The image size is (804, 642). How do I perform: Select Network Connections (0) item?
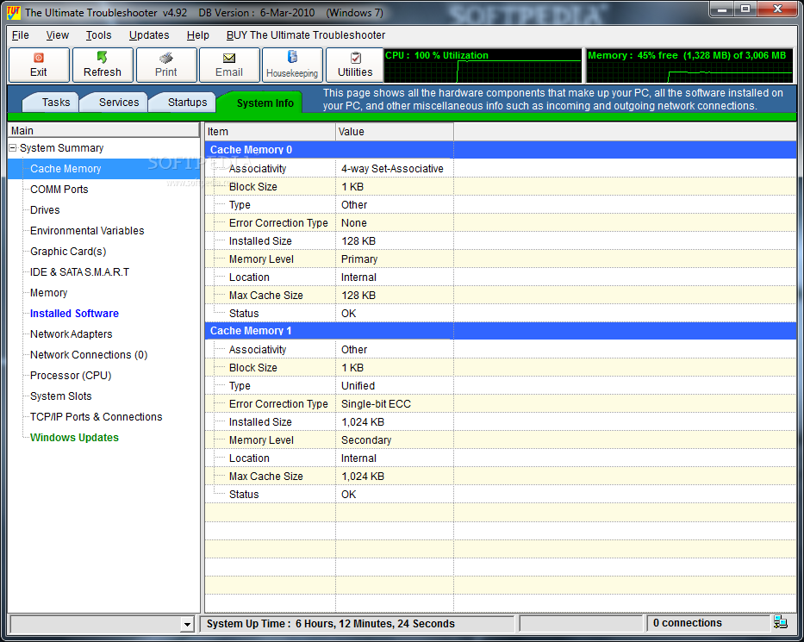[x=89, y=355]
